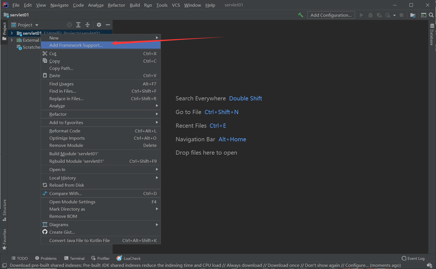Expand Mark Directory as submenu
436x269 pixels.
pyautogui.click(x=101, y=209)
